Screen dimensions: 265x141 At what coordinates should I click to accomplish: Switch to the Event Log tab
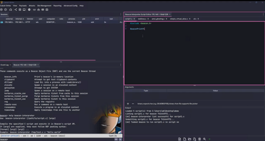(4, 65)
